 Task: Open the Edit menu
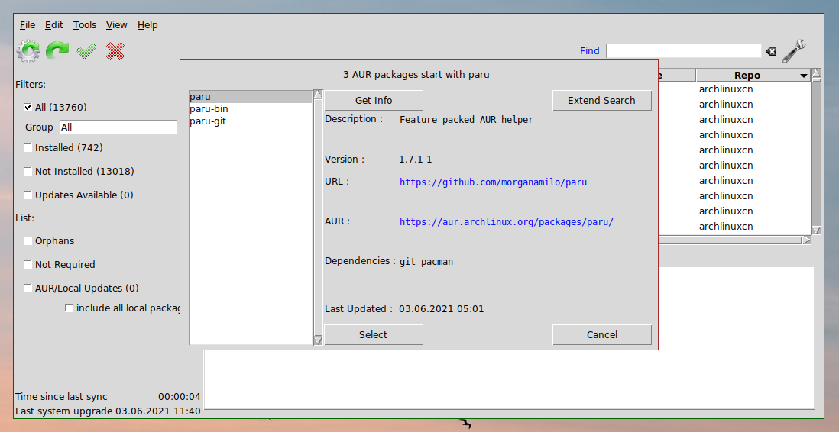pyautogui.click(x=54, y=25)
